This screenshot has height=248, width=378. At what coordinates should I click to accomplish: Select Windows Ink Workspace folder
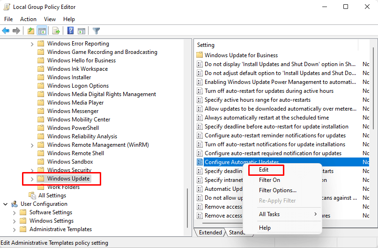pyautogui.click(x=77, y=69)
